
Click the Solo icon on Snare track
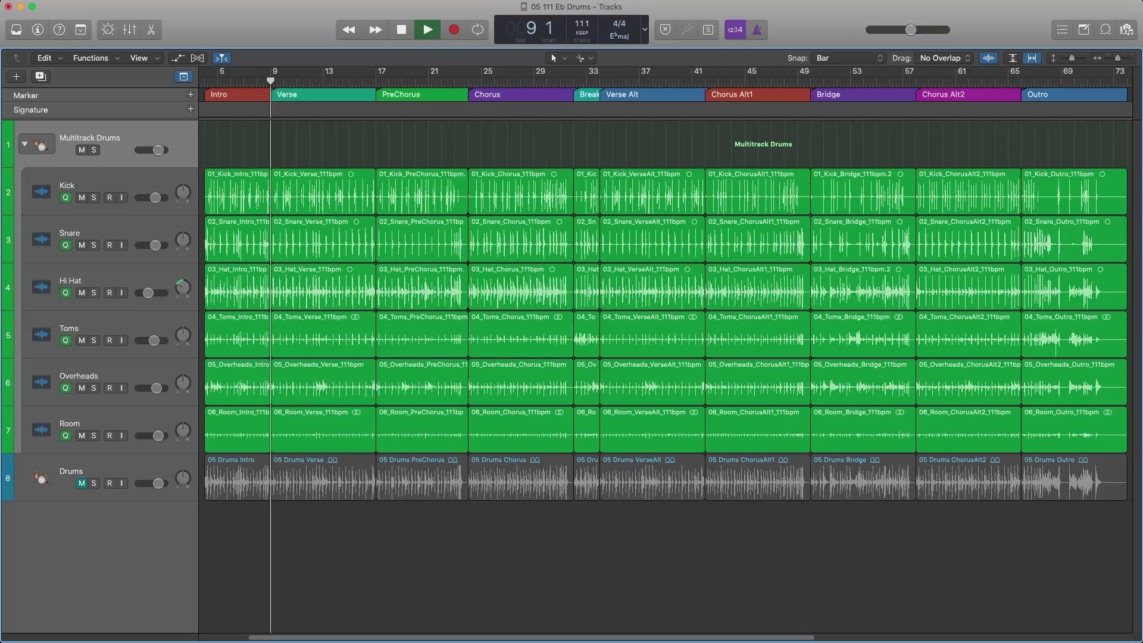coord(93,245)
